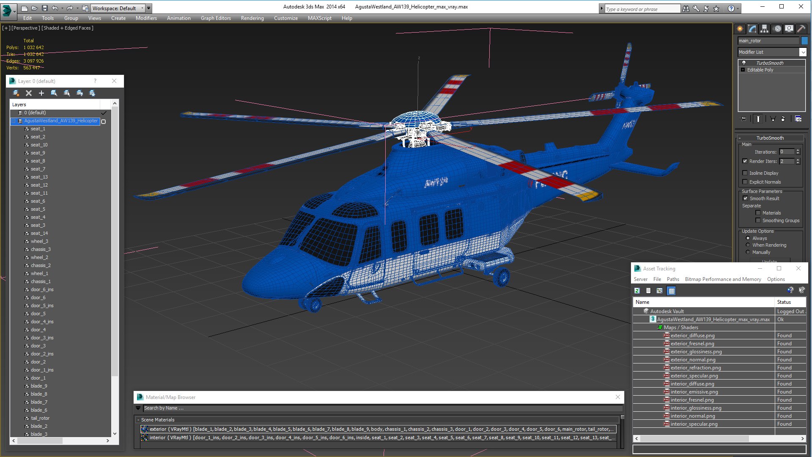This screenshot has width=812, height=457.
Task: Open the Undo history dropdown arrow
Action: click(62, 8)
